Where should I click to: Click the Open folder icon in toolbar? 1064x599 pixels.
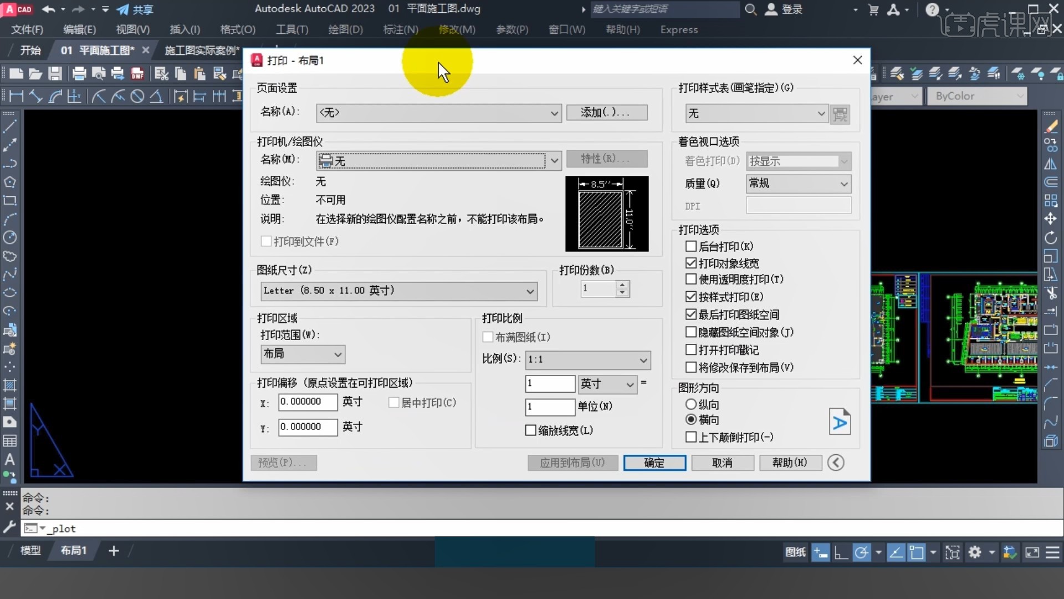pyautogui.click(x=35, y=73)
